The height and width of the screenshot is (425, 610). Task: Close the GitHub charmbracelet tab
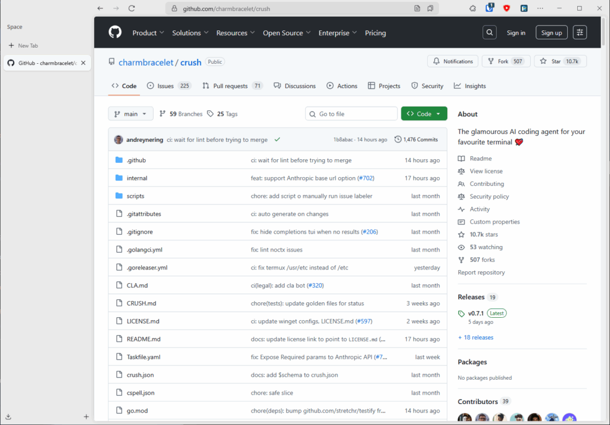click(x=83, y=63)
